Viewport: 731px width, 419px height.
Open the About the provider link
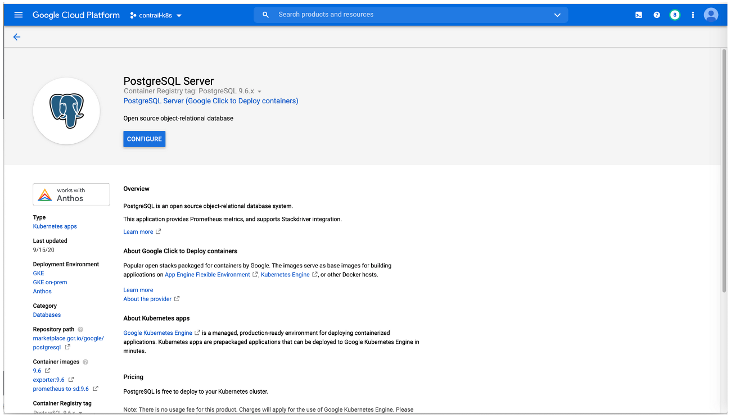[x=148, y=299]
